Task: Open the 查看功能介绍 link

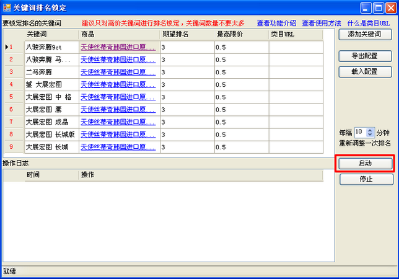Action: pos(276,23)
